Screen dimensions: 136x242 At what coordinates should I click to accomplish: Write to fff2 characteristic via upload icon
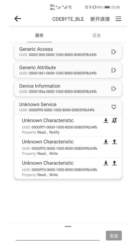click(114, 142)
